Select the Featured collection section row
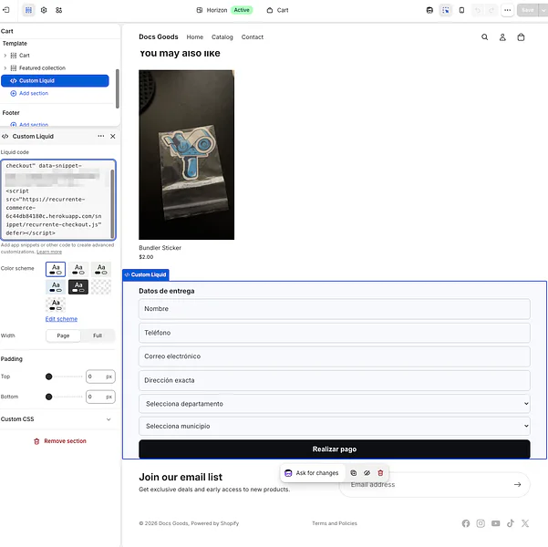The width and height of the screenshot is (548, 547). (56, 67)
